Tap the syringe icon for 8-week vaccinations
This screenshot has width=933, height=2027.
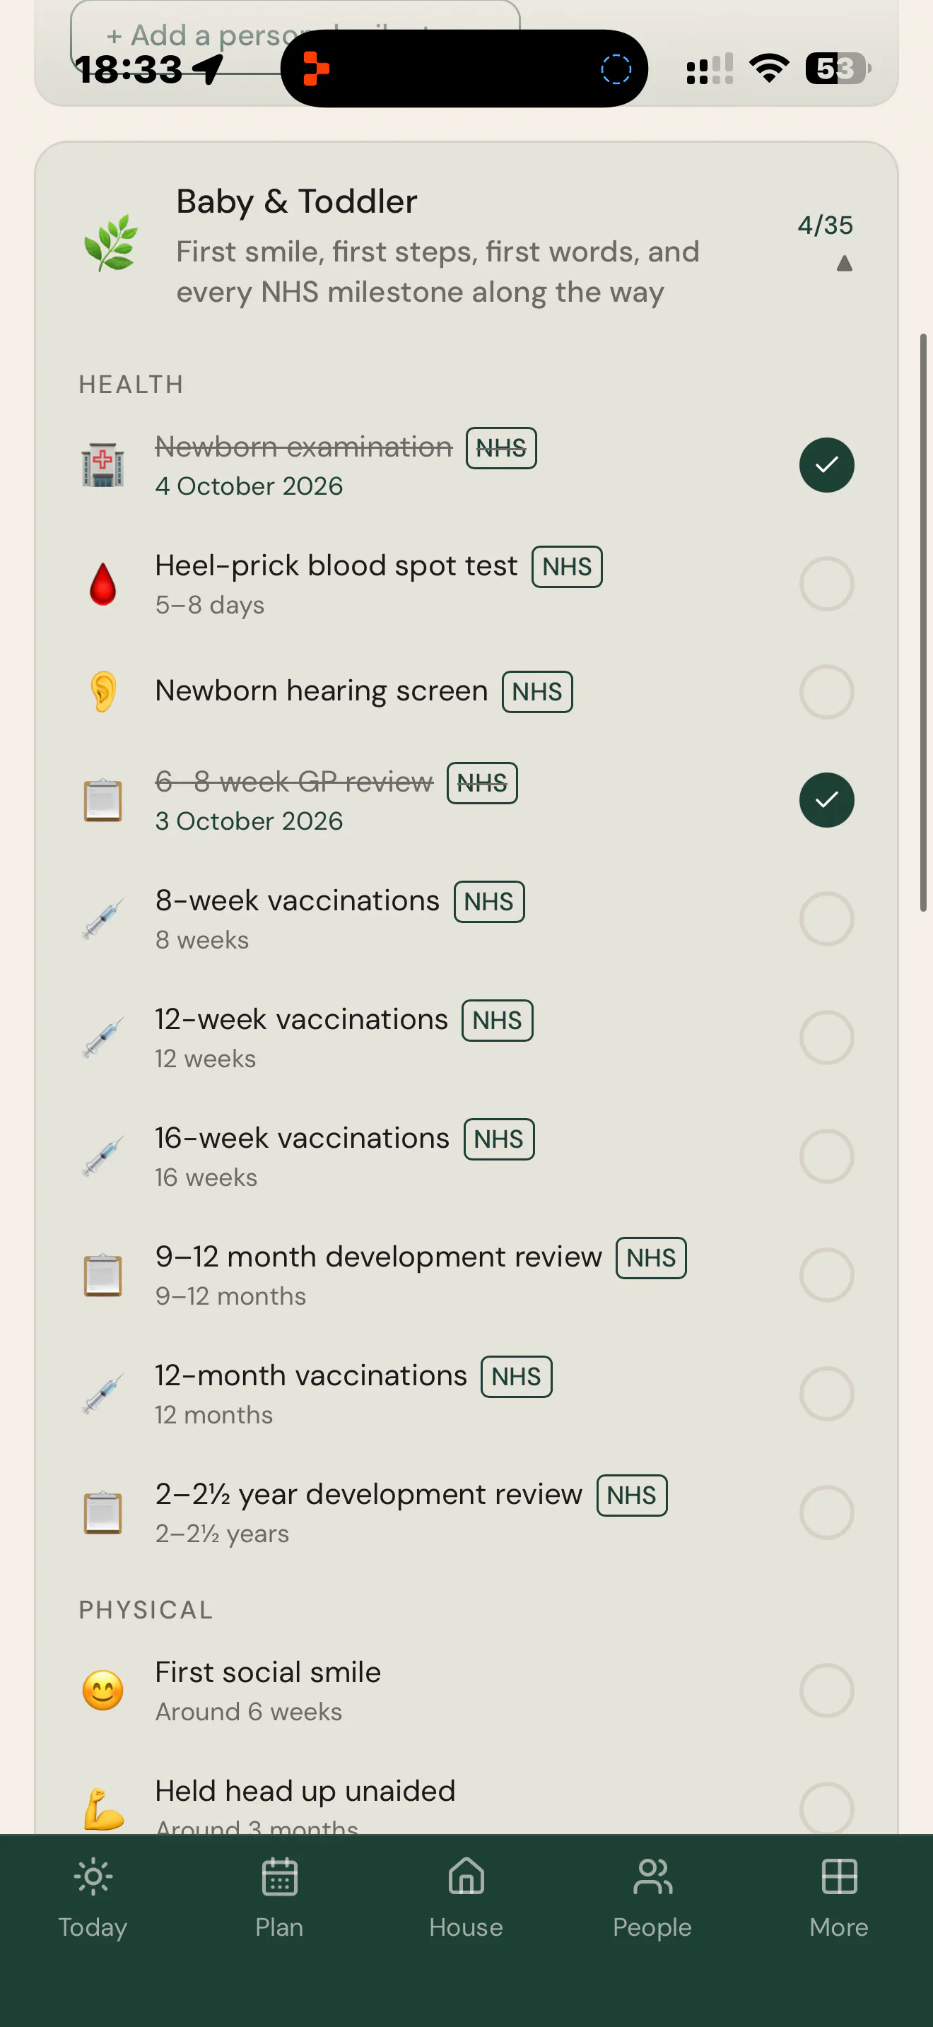point(103,918)
